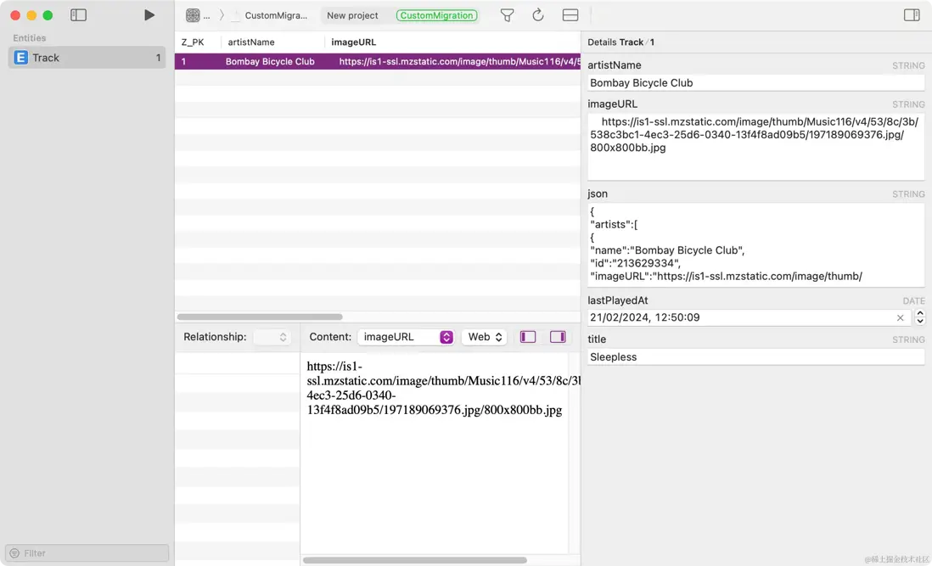Open the Web display mode dropdown
The width and height of the screenshot is (932, 566).
(x=484, y=337)
